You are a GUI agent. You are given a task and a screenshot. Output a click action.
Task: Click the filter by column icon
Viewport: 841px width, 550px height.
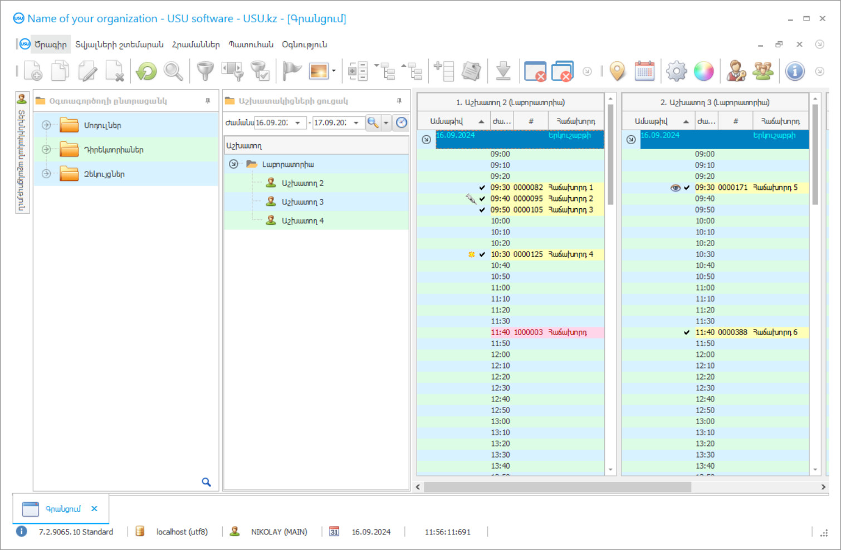point(232,71)
